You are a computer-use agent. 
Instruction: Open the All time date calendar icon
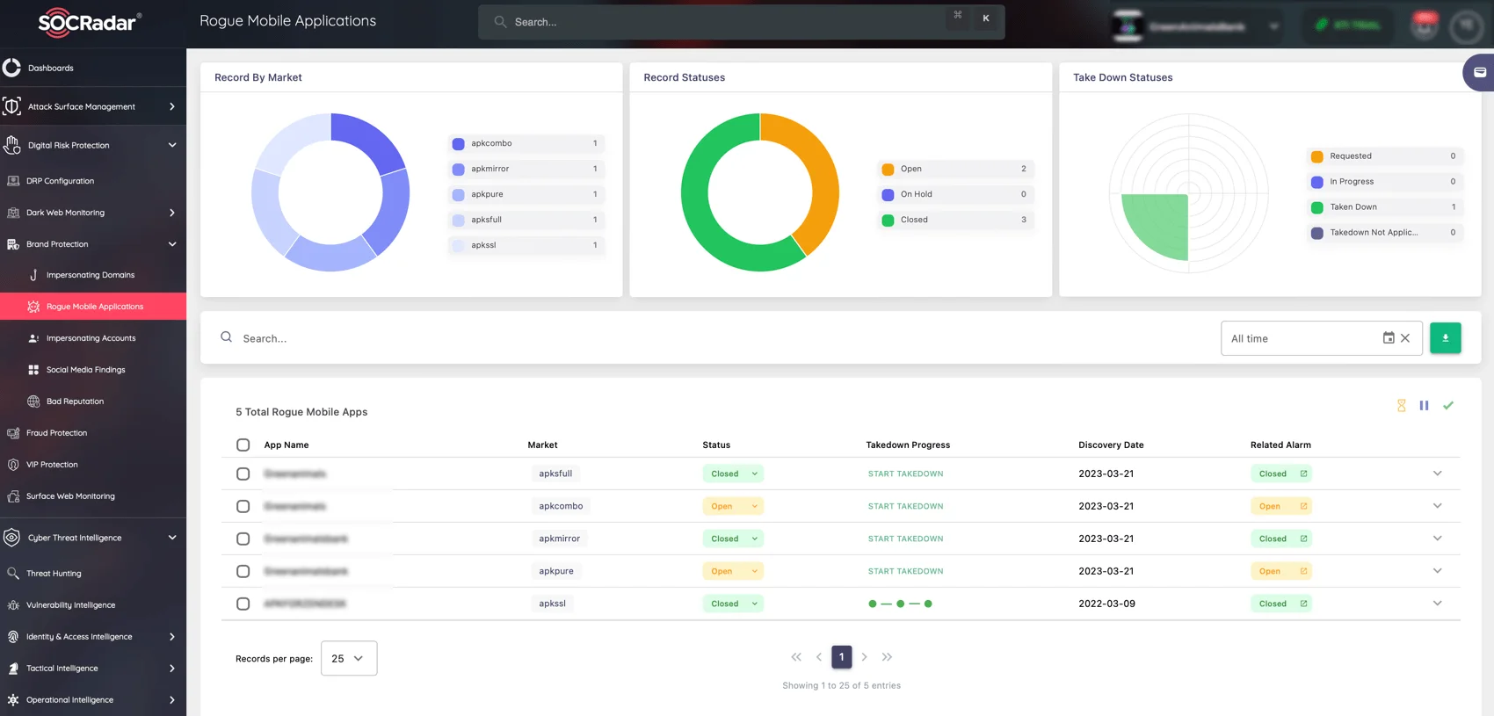click(1389, 338)
